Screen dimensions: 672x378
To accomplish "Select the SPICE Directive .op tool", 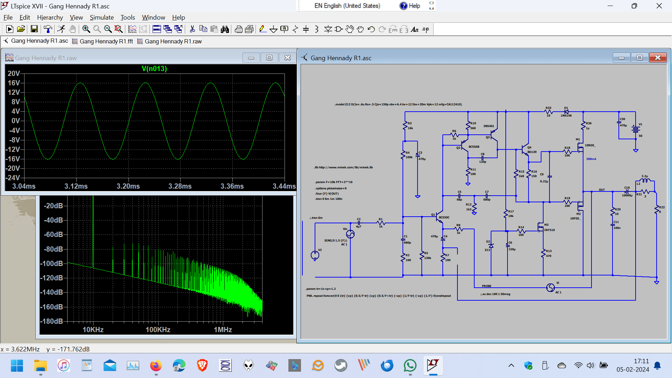I will click(x=426, y=29).
